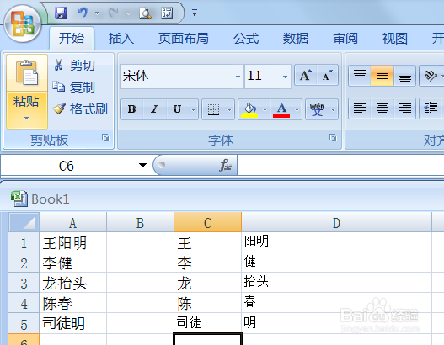Toggle align text right

coord(405,109)
